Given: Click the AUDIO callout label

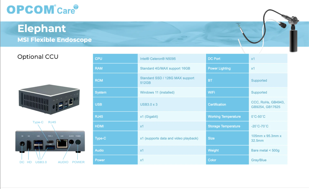Looking at the screenshot, I should tap(63, 162).
